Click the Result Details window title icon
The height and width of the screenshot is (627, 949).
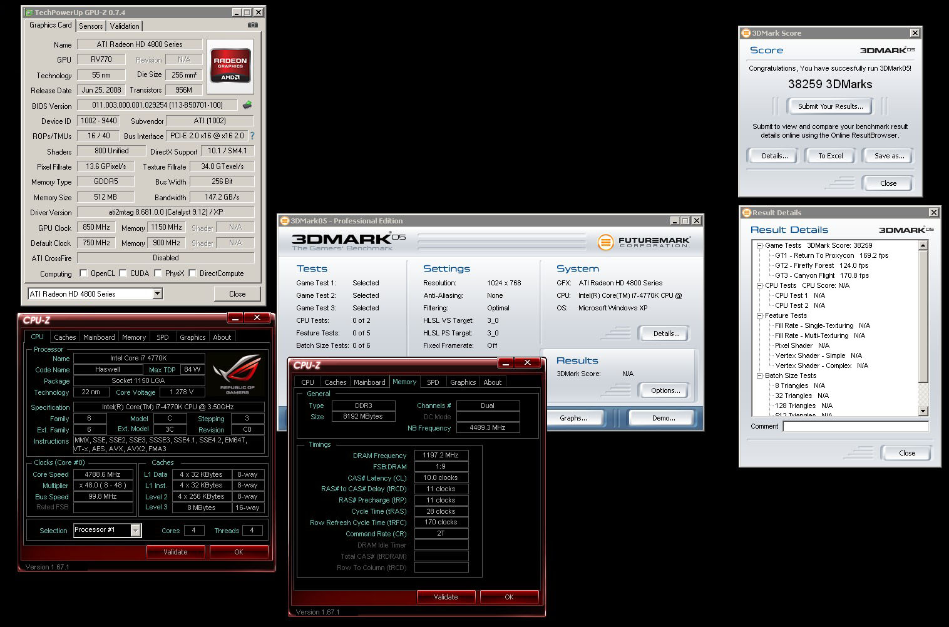(x=746, y=213)
